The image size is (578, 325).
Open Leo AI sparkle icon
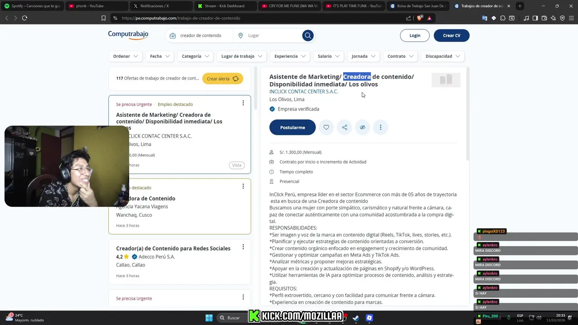point(553,18)
